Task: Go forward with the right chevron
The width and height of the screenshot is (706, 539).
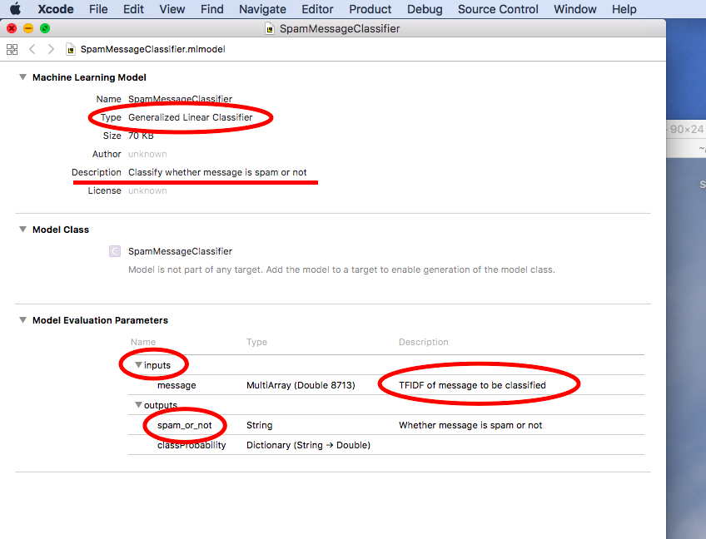Action: 51,49
